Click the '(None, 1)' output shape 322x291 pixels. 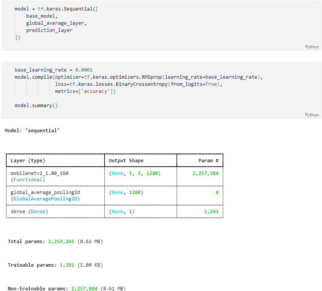click(122, 212)
